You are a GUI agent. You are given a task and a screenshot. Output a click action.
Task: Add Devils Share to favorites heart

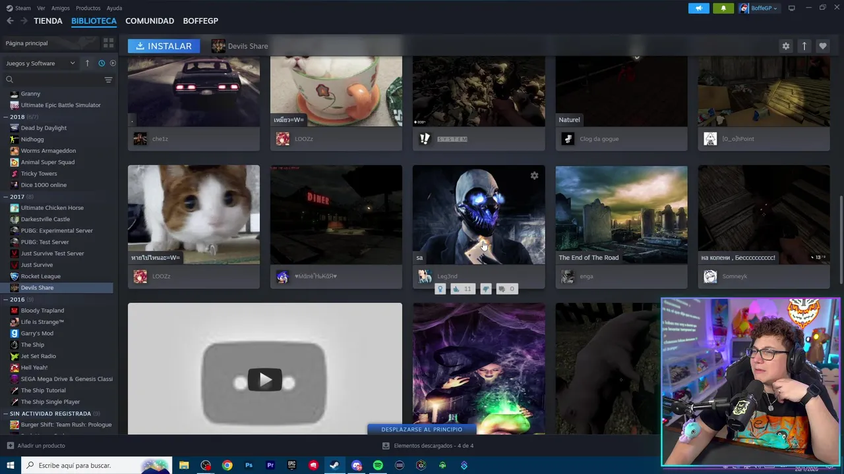pos(822,46)
